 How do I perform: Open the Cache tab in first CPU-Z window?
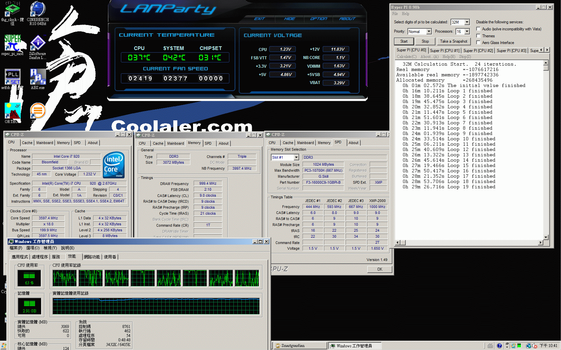point(27,143)
